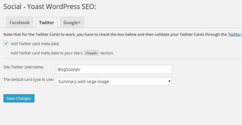Select the Twitter tab
The image size is (242, 125).
pos(47,22)
